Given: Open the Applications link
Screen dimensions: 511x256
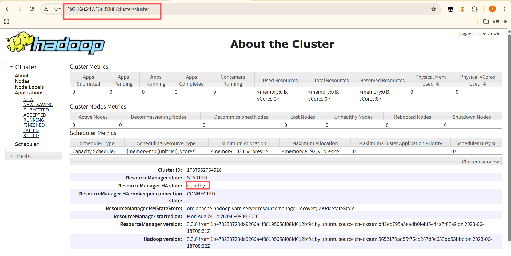Looking at the screenshot, I should [x=29, y=93].
